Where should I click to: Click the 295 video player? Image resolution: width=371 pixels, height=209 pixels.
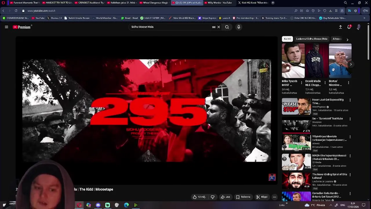click(x=147, y=110)
